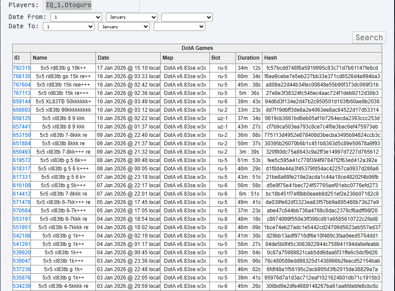Select hash starting 1bce74eb27adc1e5
The height and width of the screenshot is (291, 395).
[322, 227]
